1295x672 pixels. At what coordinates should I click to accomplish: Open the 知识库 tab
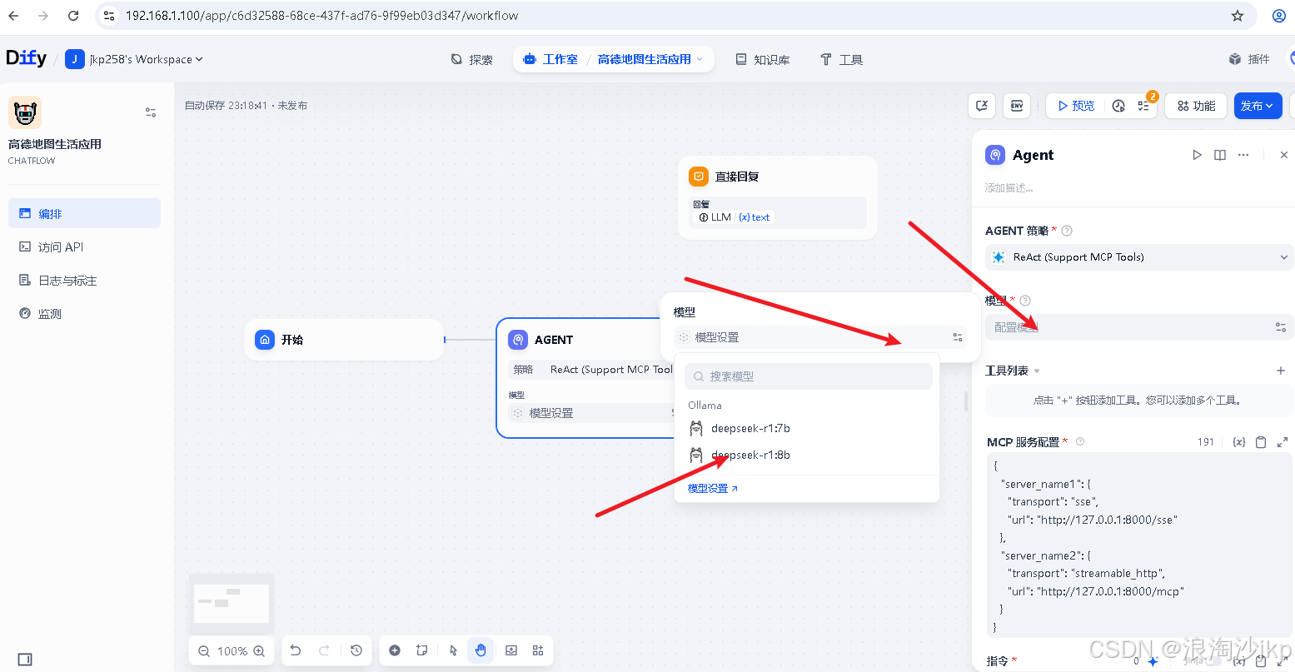click(763, 60)
